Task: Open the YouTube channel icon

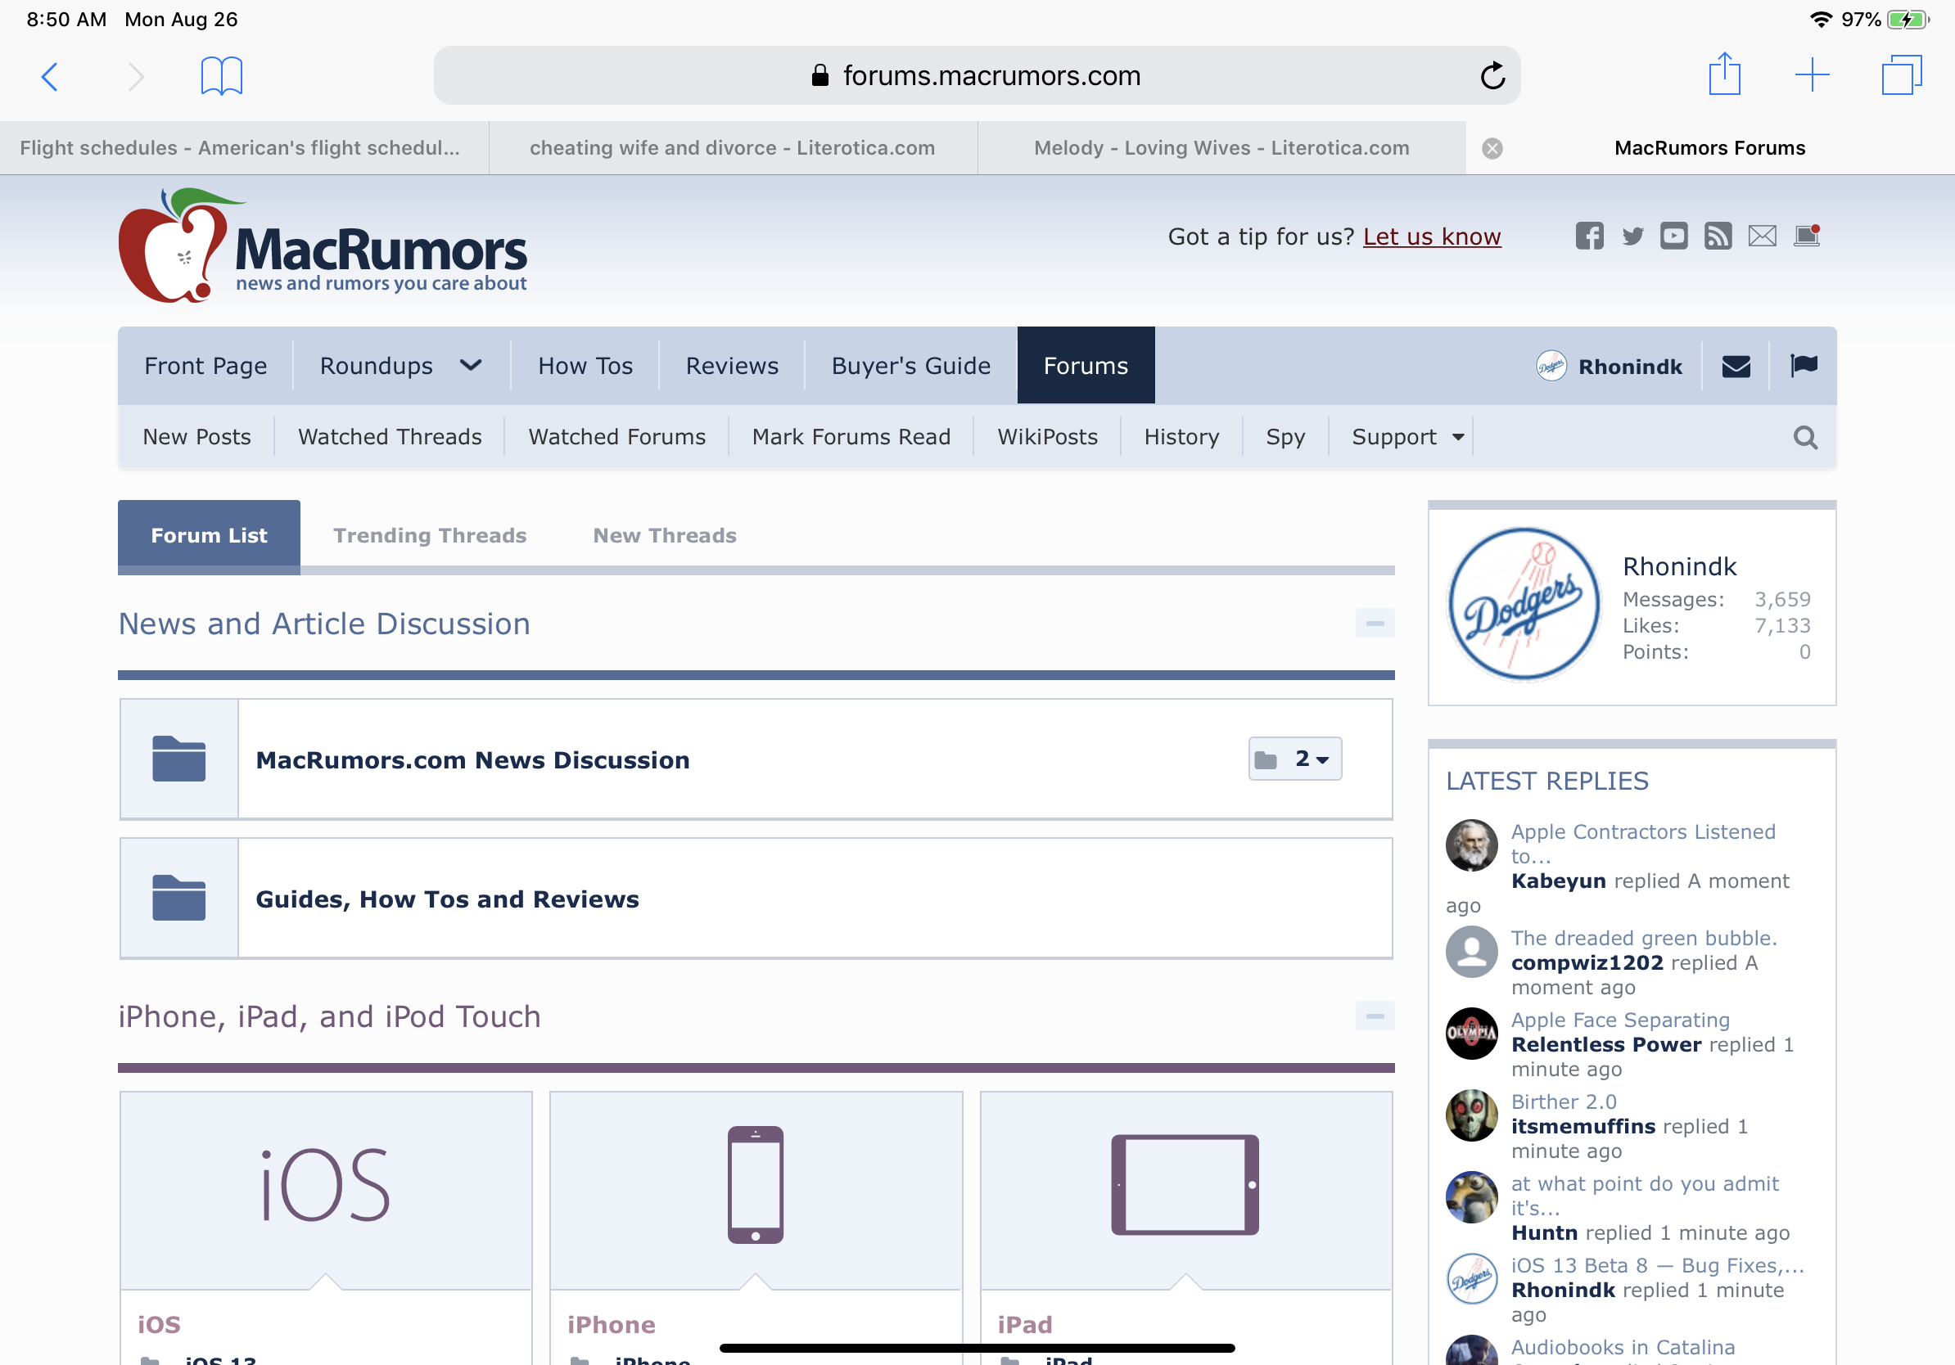Action: (1673, 236)
